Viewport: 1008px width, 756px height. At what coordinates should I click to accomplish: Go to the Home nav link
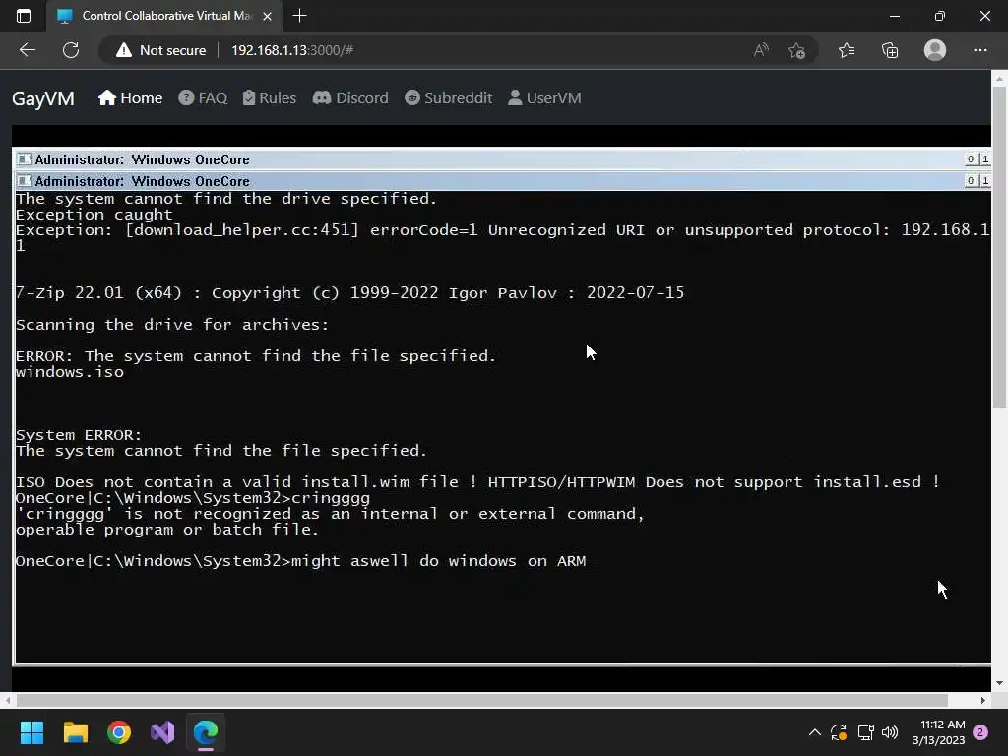click(x=131, y=97)
